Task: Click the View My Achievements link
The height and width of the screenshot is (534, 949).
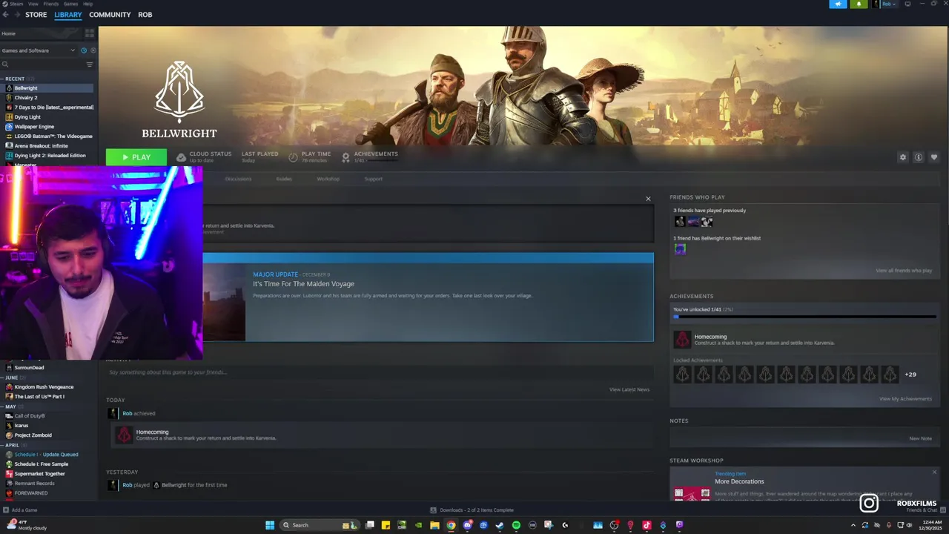Action: 905,399
